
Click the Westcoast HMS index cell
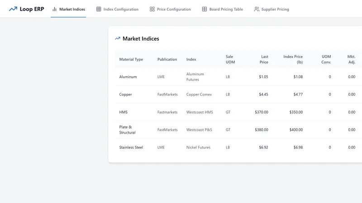point(200,112)
